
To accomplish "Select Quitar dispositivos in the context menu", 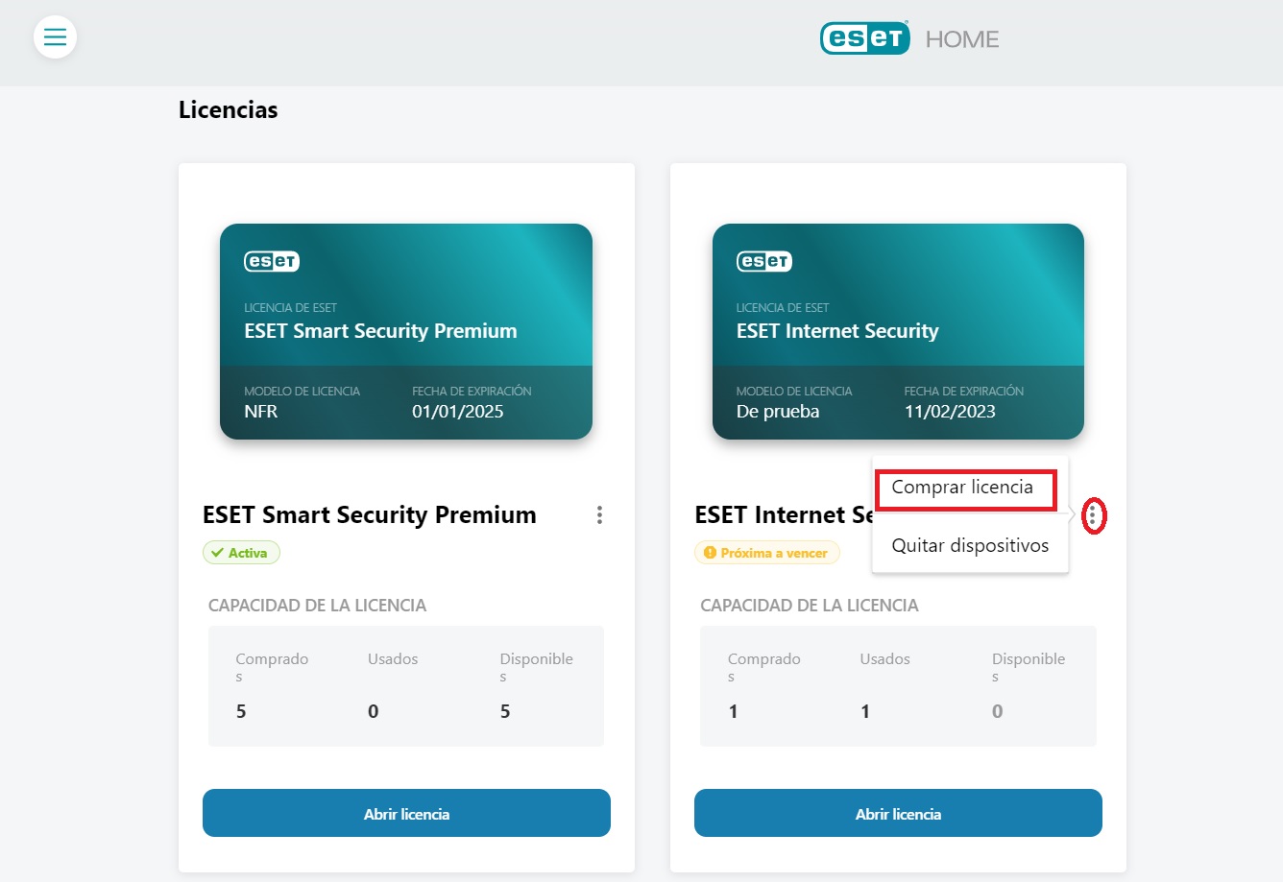I will (969, 545).
